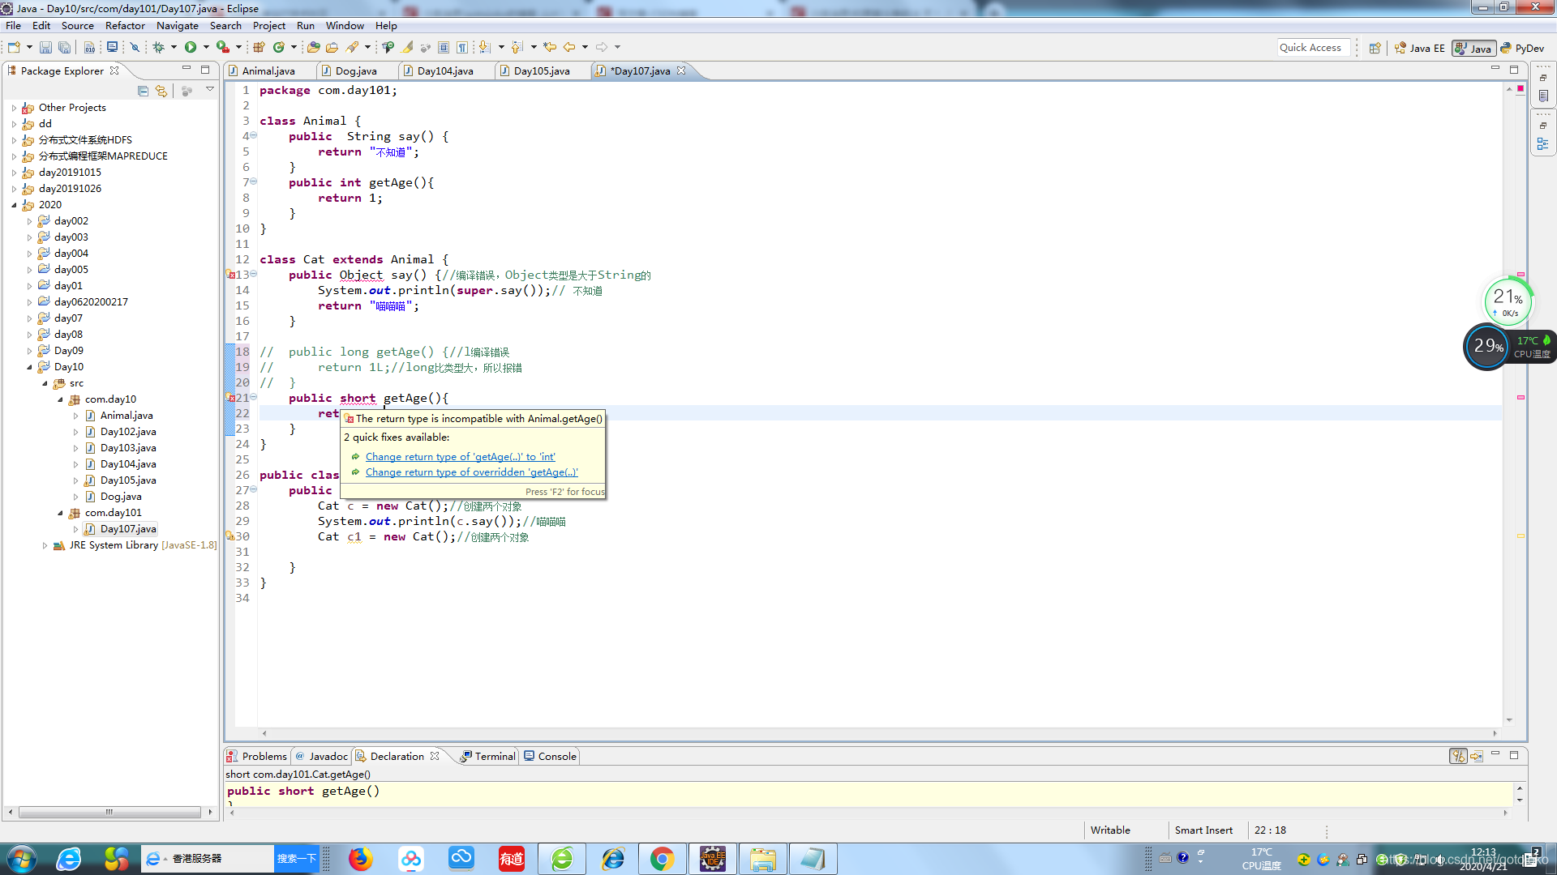
Task: Click the Open Console toolbar icon
Action: pyautogui.click(x=113, y=48)
